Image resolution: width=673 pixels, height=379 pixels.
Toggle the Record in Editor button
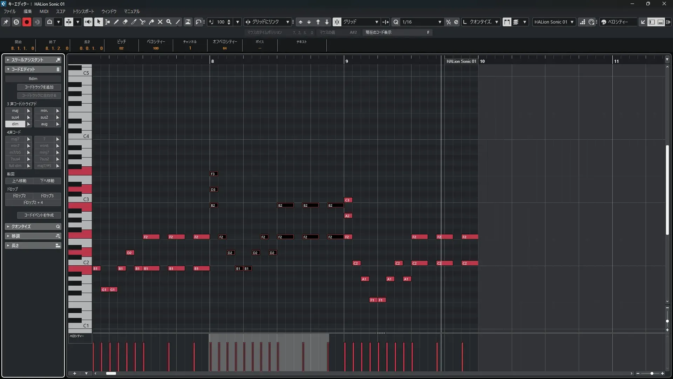pyautogui.click(x=27, y=22)
